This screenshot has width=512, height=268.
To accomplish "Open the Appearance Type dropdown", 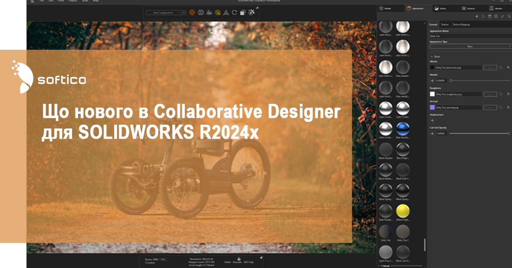I will point(470,46).
